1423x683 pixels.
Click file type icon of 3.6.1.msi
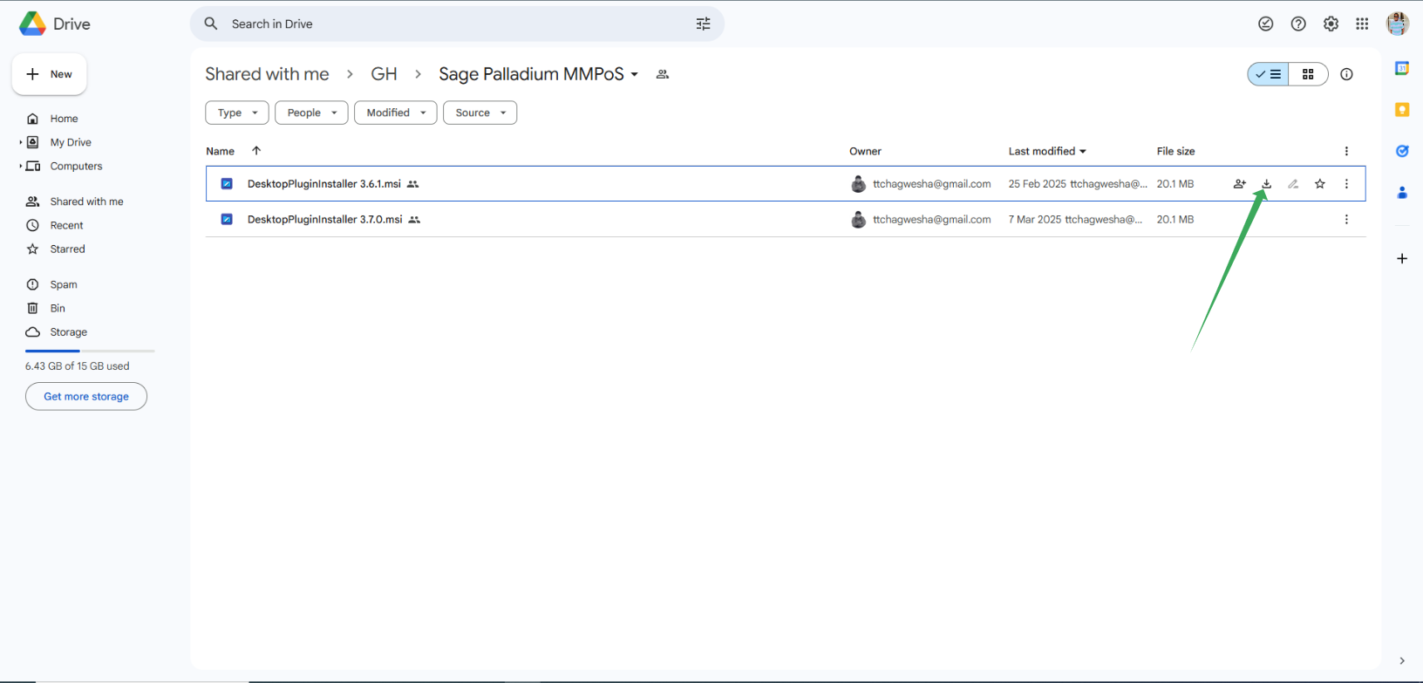coord(227,184)
